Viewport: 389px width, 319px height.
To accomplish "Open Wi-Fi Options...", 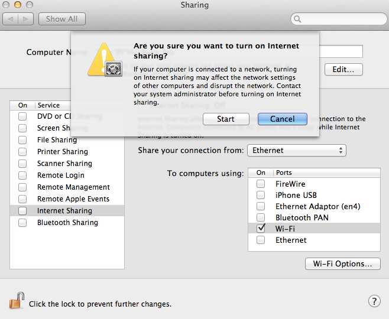I will 343,263.
